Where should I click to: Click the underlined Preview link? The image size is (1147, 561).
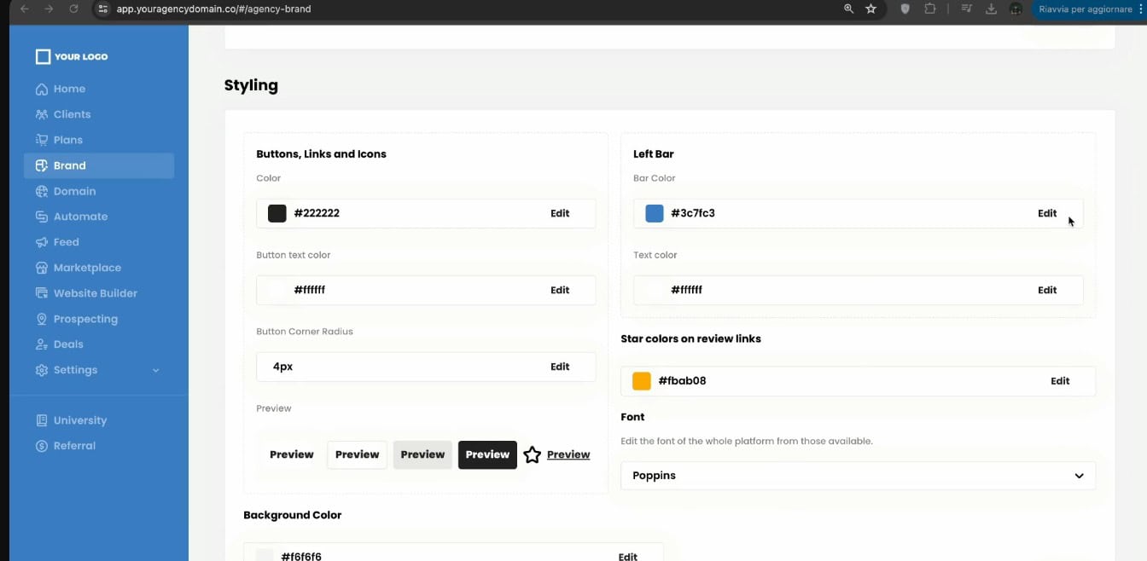pyautogui.click(x=568, y=454)
